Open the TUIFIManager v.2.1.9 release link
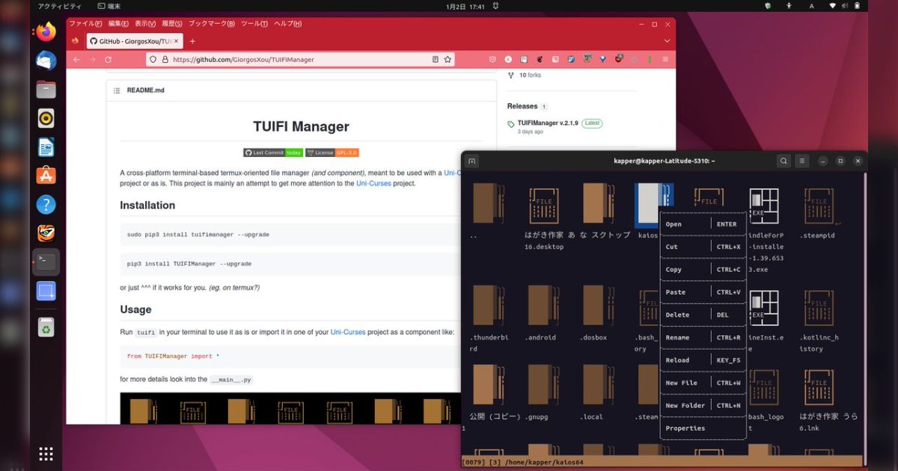Screen dimensions: 898x471 pyautogui.click(x=548, y=123)
